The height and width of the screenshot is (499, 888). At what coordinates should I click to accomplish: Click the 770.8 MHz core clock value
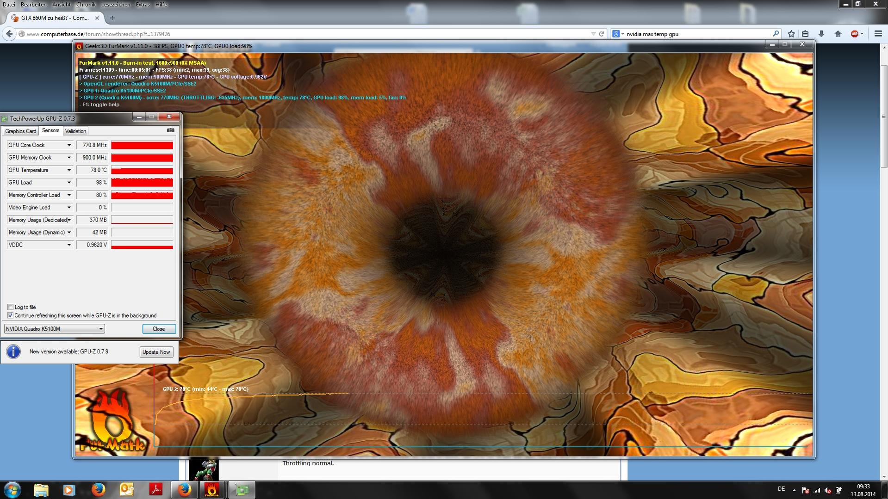[92, 145]
